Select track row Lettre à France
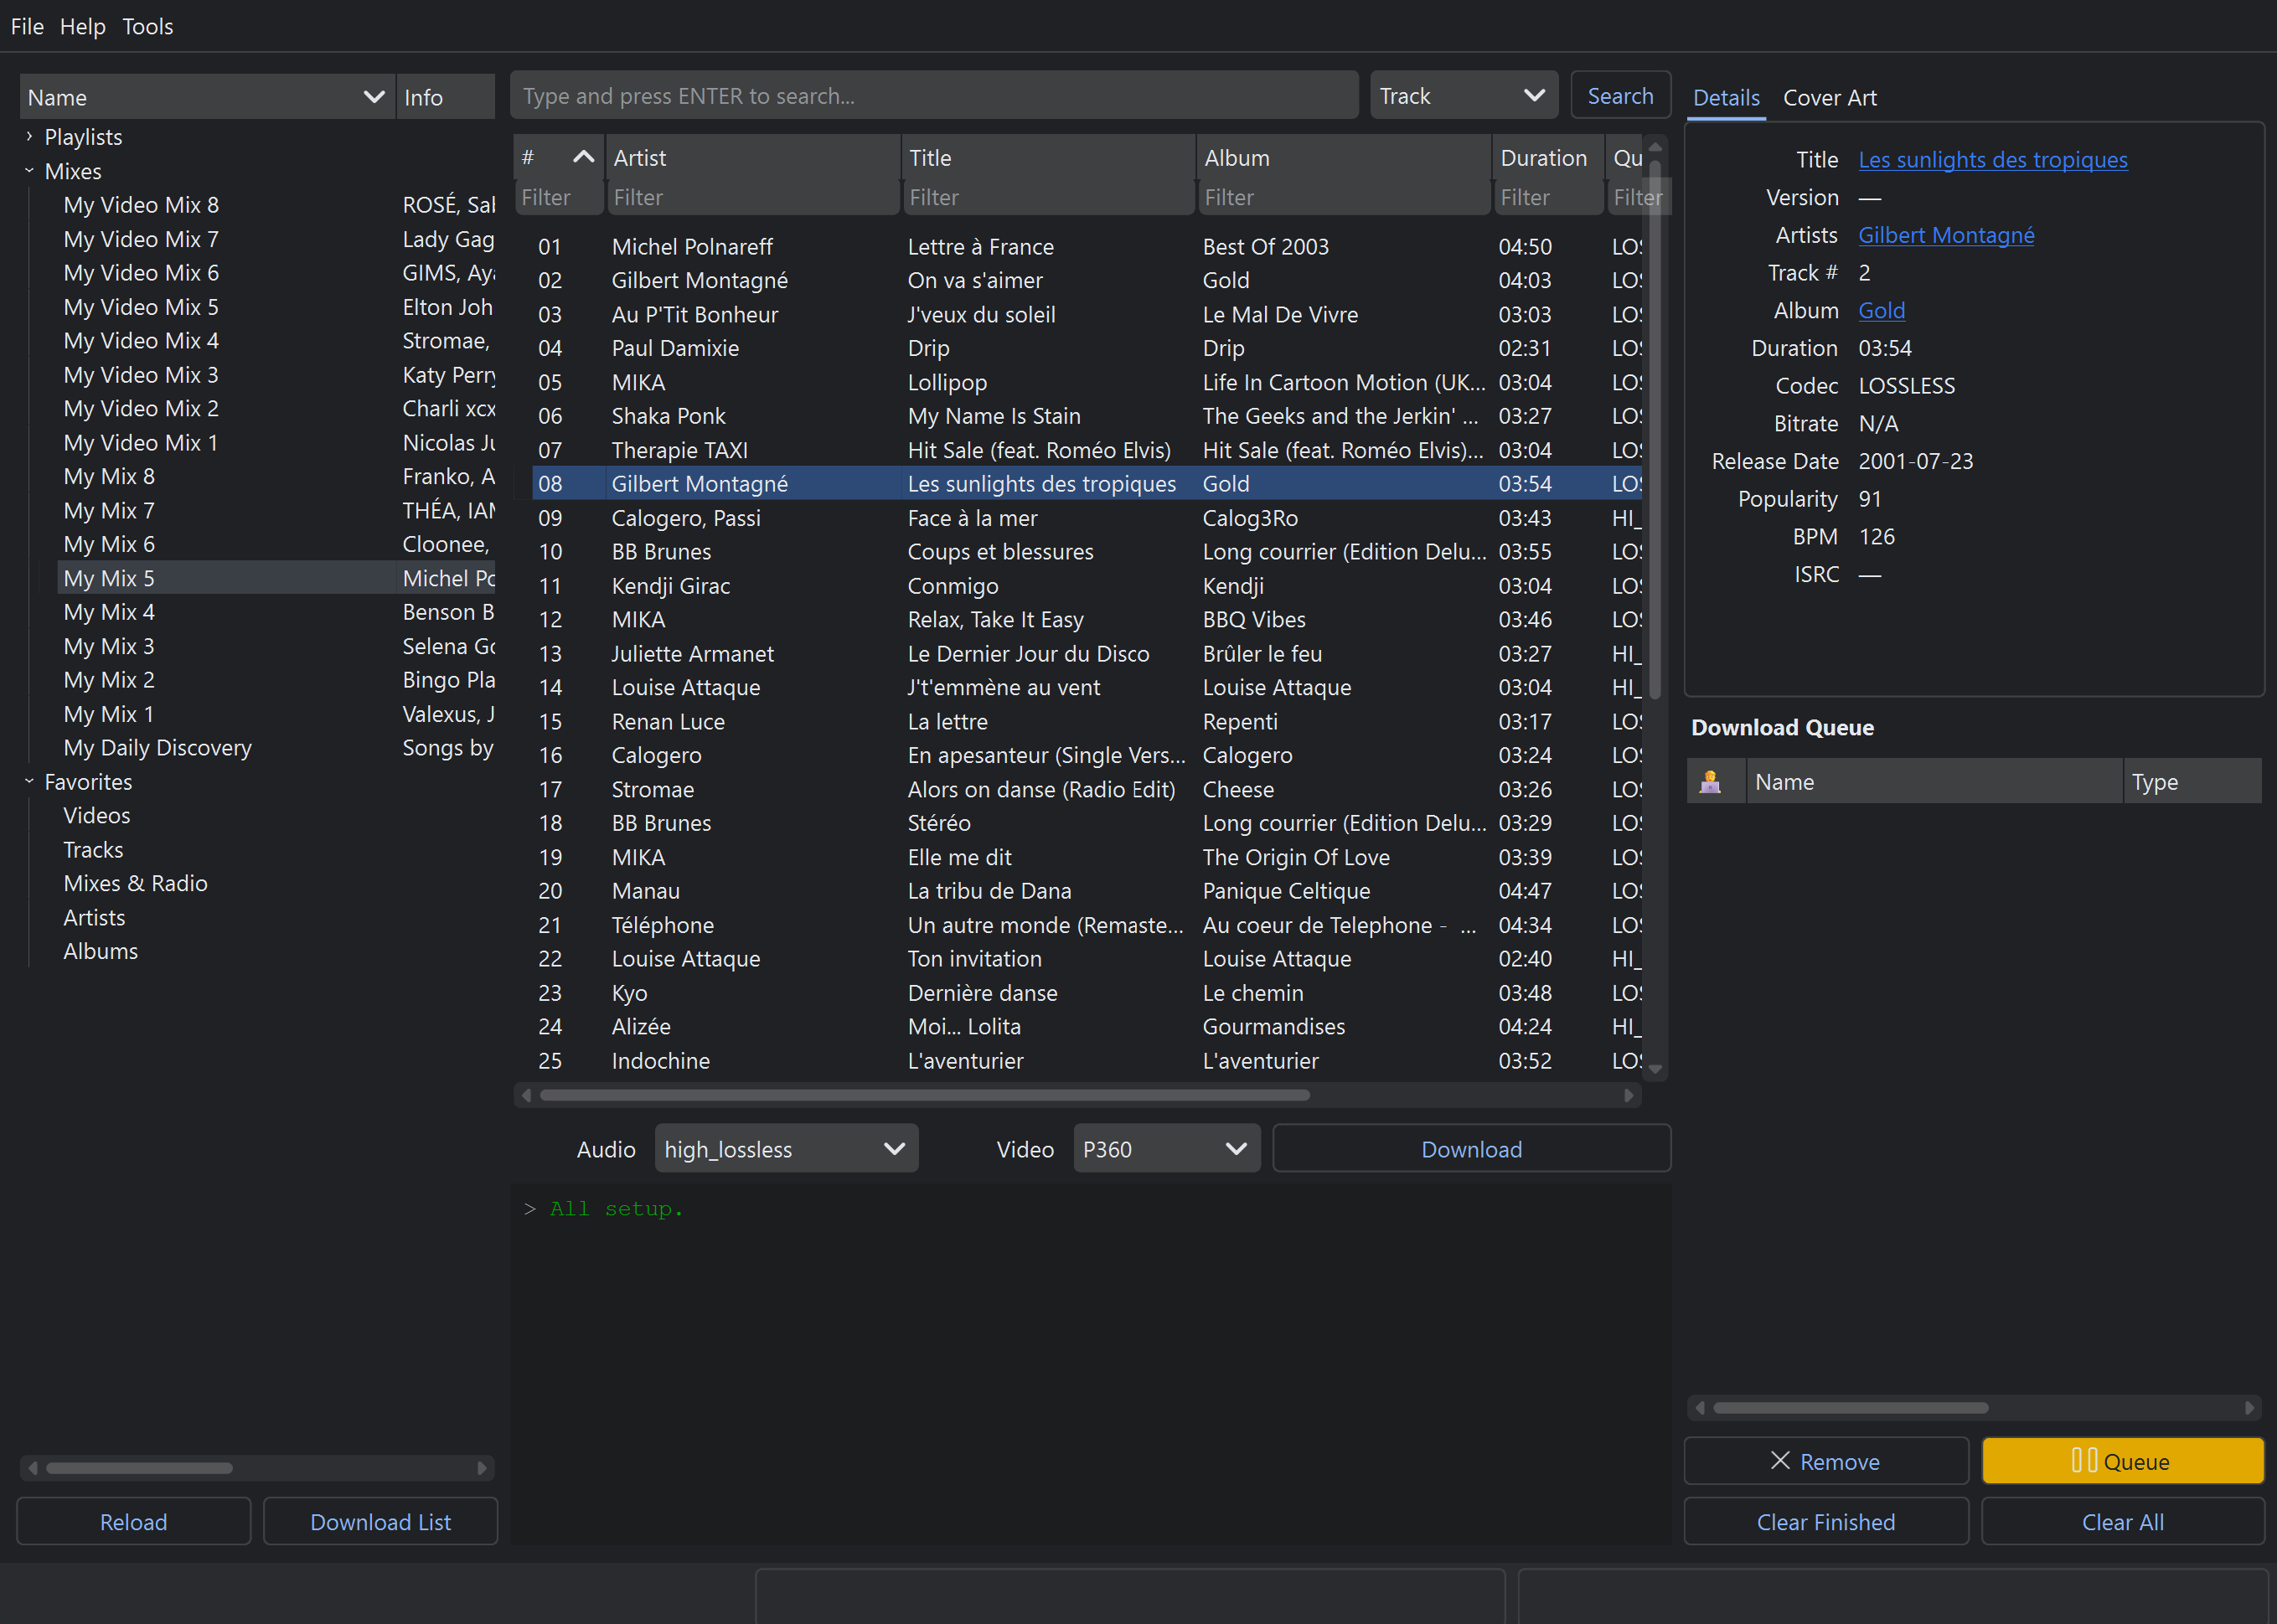Screen dimensions: 2277x1624 click(x=1086, y=246)
